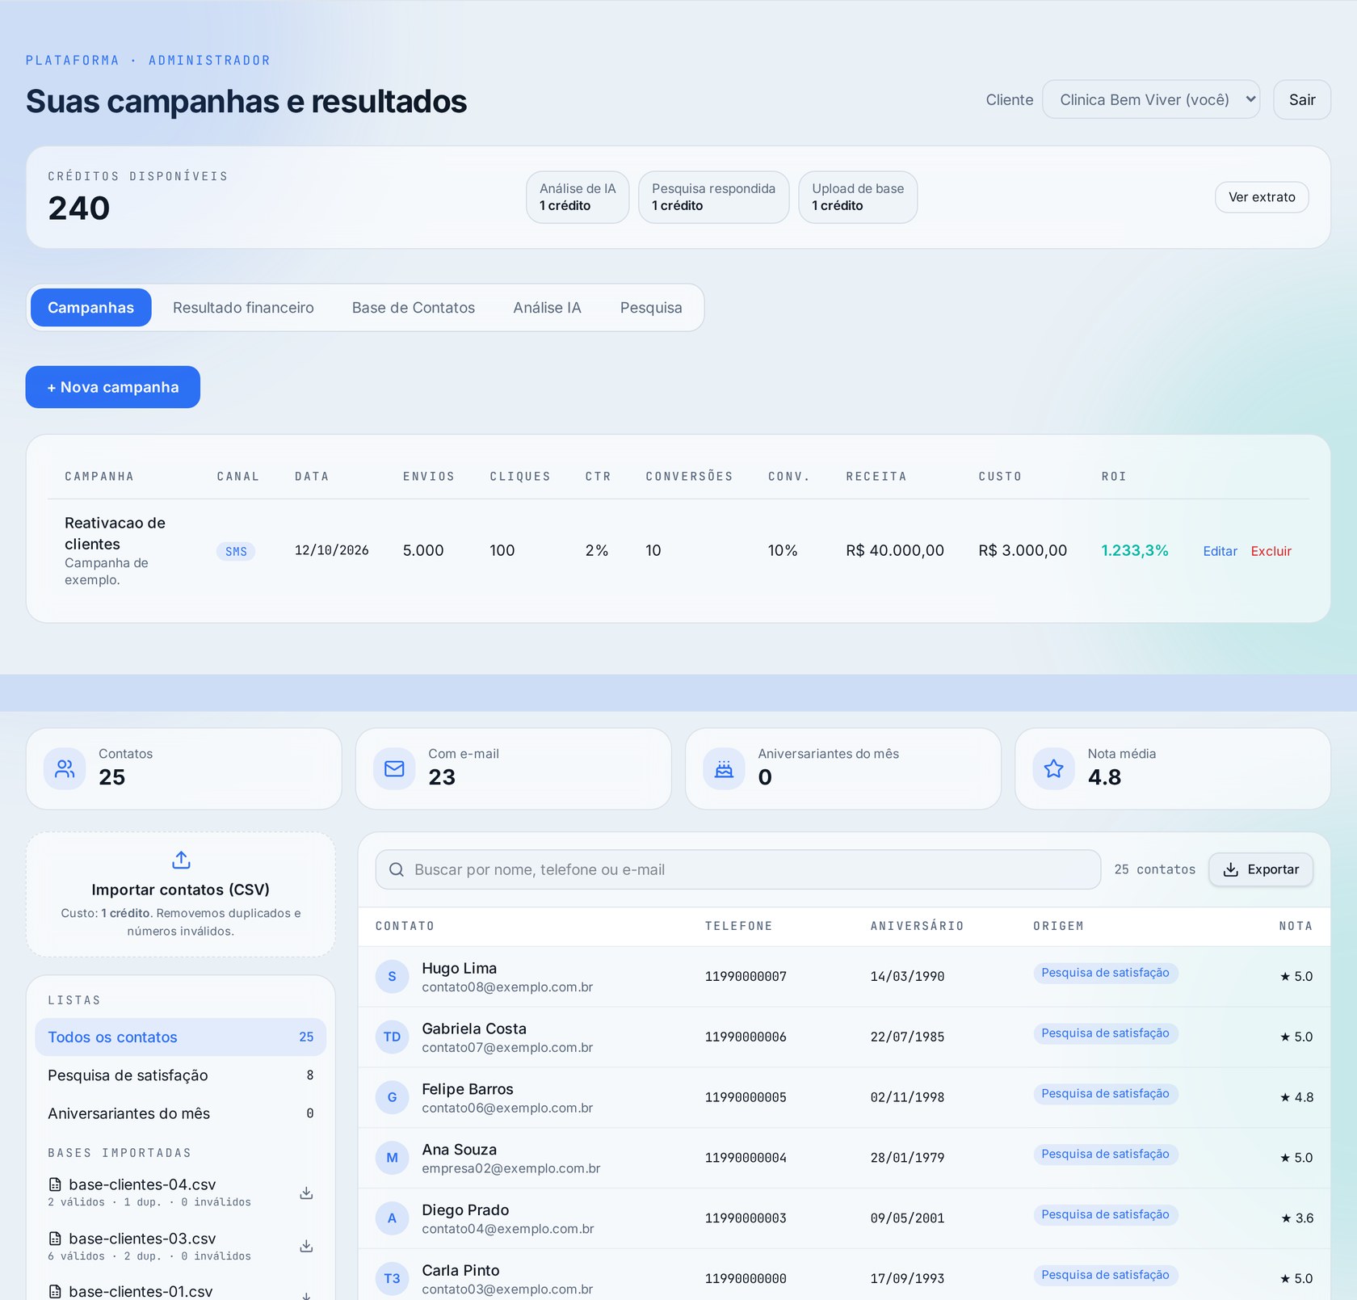1357x1300 pixels.
Task: Click Ana Souza's M avatar
Action: (x=392, y=1158)
